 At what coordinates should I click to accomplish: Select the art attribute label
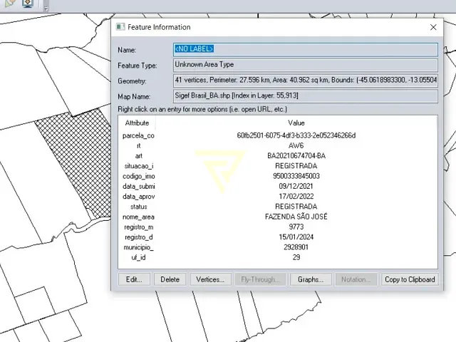(139, 156)
